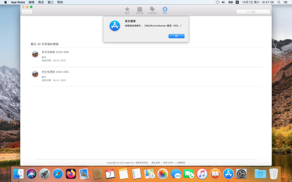Open Contacts from the Dock
Image resolution: width=292 pixels, height=182 pixels.
(x=97, y=174)
